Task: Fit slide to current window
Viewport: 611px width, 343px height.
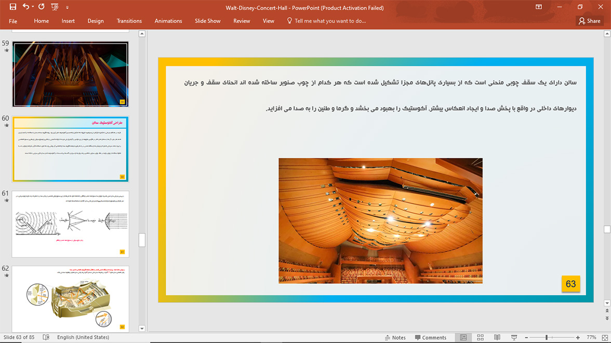Action: [x=605, y=337]
